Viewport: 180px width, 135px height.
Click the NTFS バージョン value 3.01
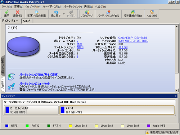(121, 44)
